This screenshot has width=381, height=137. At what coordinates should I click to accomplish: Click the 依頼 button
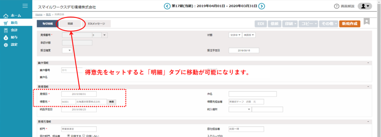coord(275,24)
